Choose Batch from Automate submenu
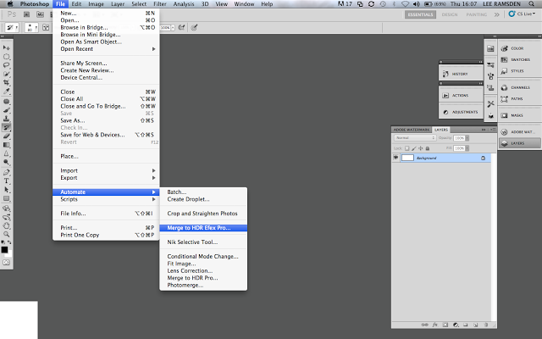 pos(203,192)
